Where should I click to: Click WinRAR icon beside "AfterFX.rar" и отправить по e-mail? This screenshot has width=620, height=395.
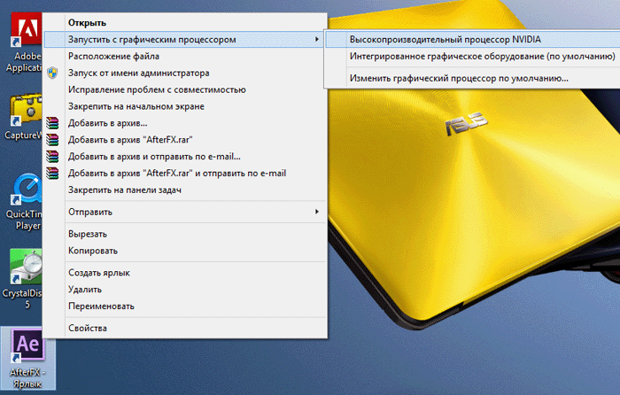click(52, 173)
